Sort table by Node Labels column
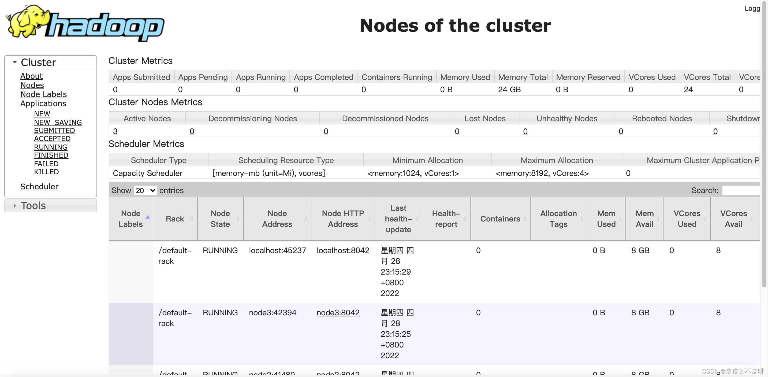The height and width of the screenshot is (377, 768). [131, 219]
